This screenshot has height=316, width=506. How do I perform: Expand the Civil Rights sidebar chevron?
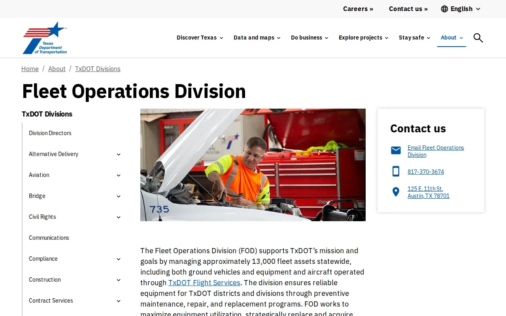118,217
